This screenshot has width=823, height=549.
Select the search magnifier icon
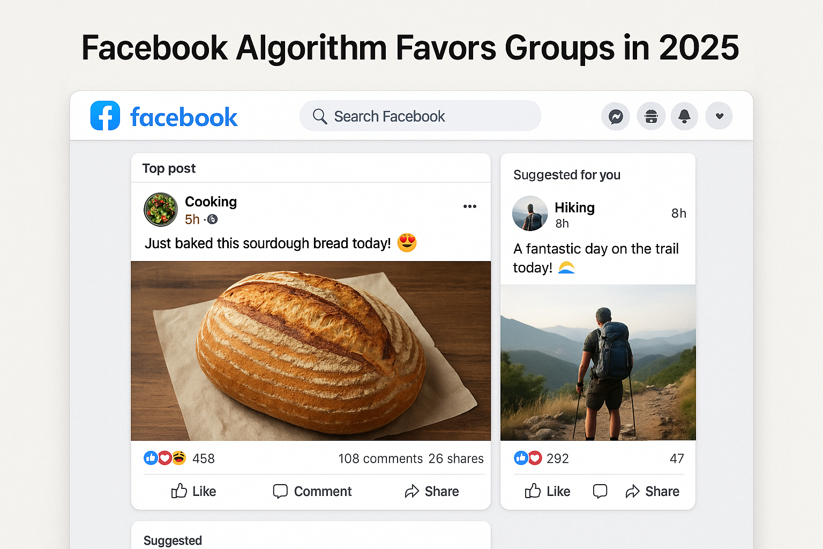pos(320,116)
